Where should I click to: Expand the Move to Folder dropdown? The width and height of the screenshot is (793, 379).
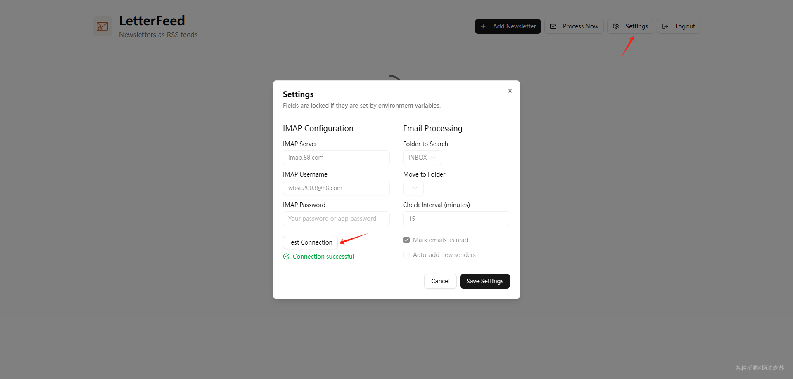413,188
